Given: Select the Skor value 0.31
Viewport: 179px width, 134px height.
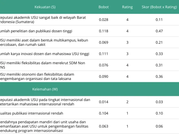Looking at the screenshot, I should point(159,65).
